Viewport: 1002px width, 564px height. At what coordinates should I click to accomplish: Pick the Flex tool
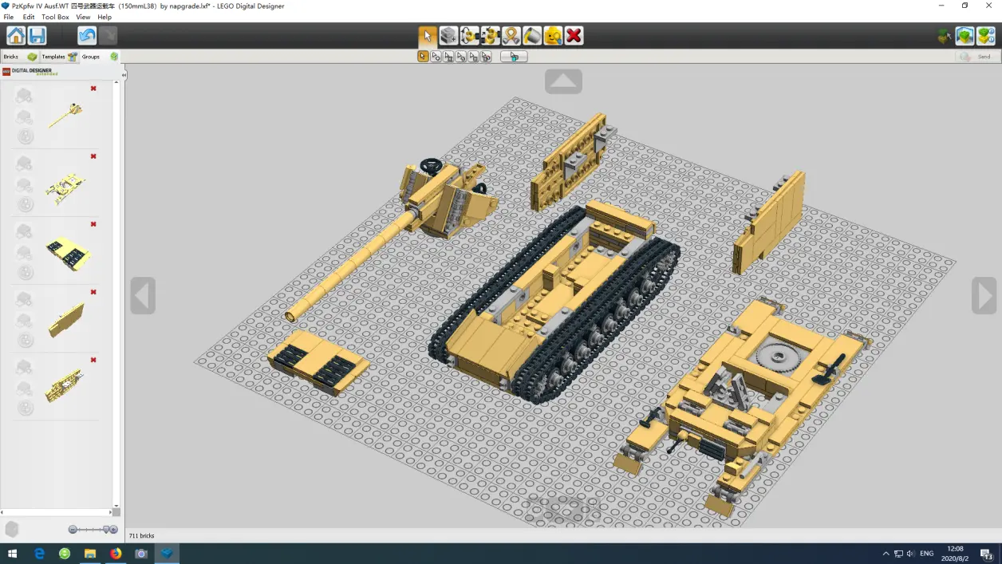[x=511, y=36]
